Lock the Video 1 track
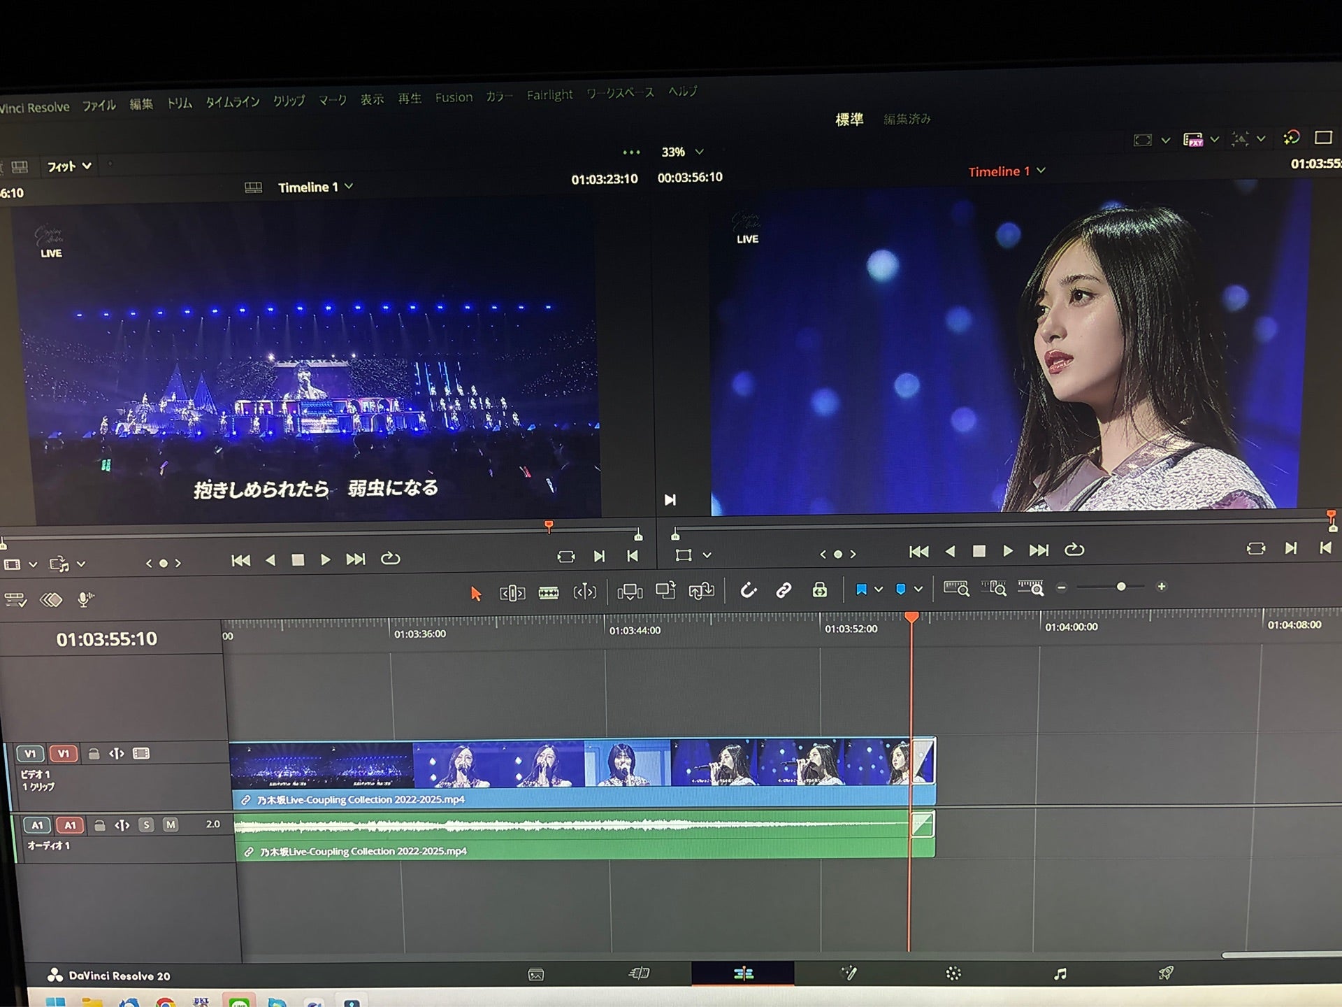This screenshot has width=1342, height=1007. click(94, 753)
